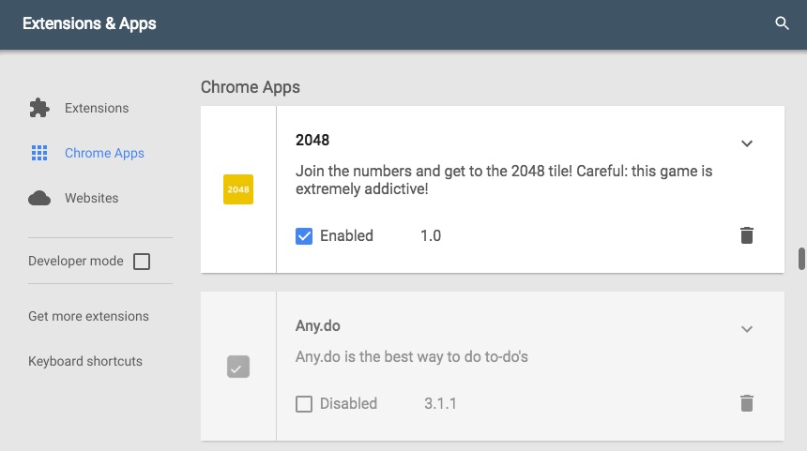Select Websites in the sidebar
This screenshot has width=807, height=451.
[x=91, y=198]
